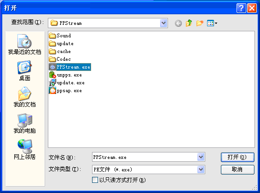Select the Codec folder
The height and width of the screenshot is (193, 260).
pyautogui.click(x=60, y=59)
